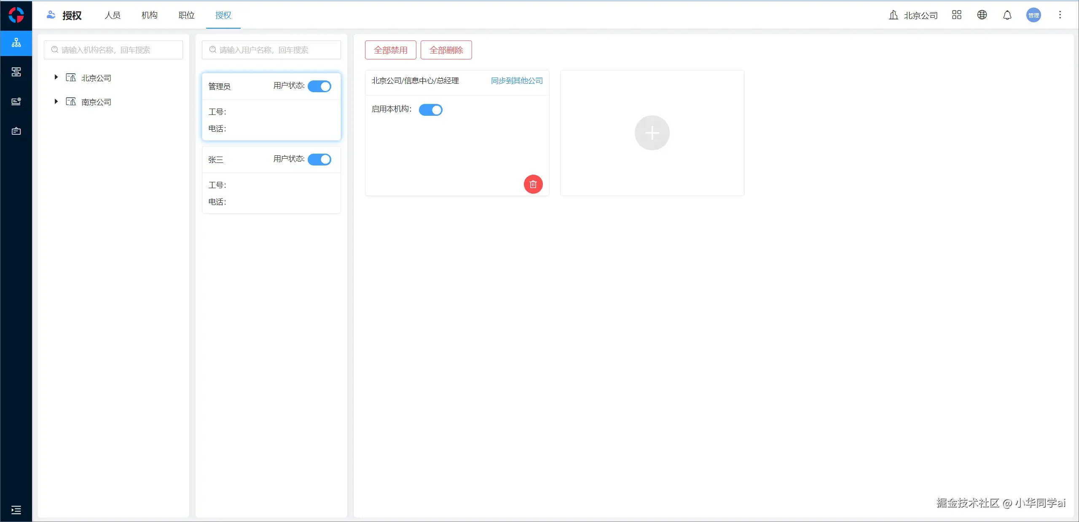Expand the sidebar using bottom menu icon
Screen dimensions: 1079x522
pyautogui.click(x=16, y=510)
